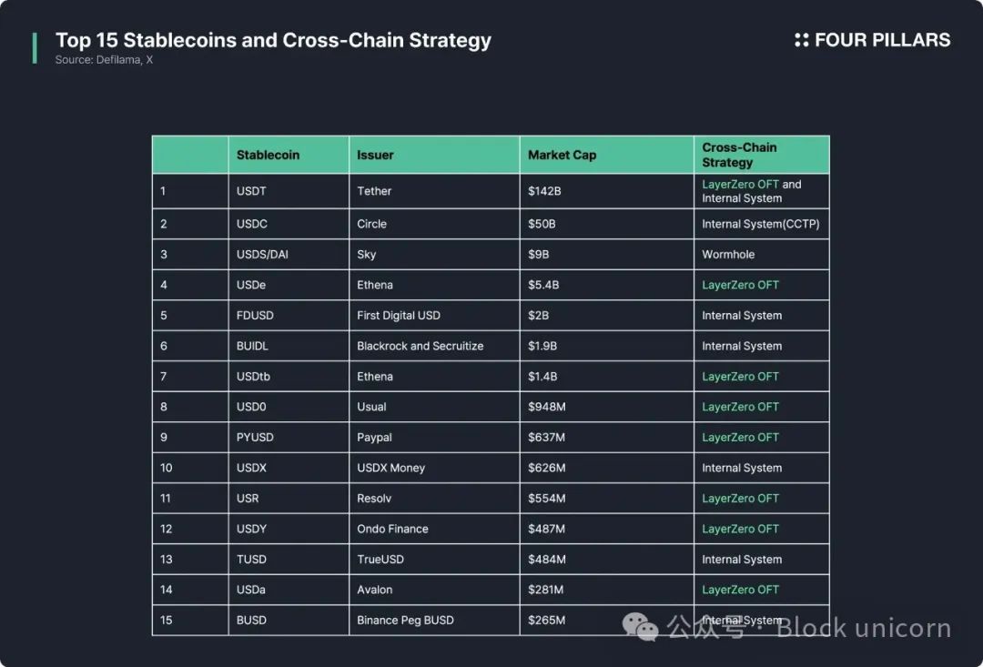The image size is (983, 667).
Task: Click the Four Pillars four-dot logo icon
Action: pos(801,40)
